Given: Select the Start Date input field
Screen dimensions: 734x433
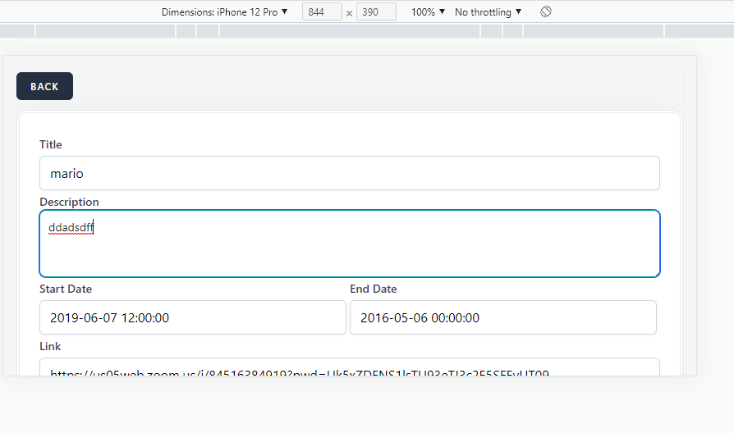Looking at the screenshot, I should tap(192, 317).
